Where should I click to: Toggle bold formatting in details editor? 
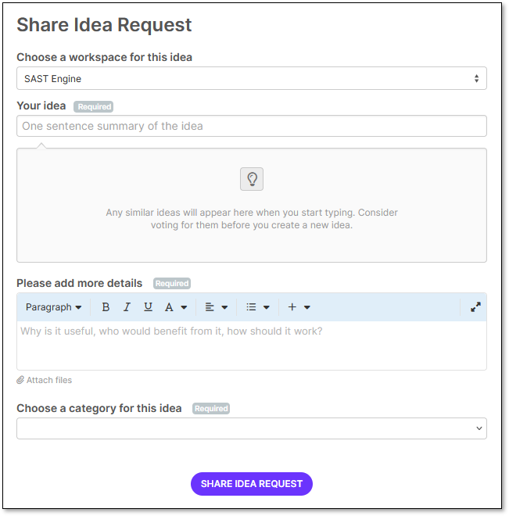106,307
